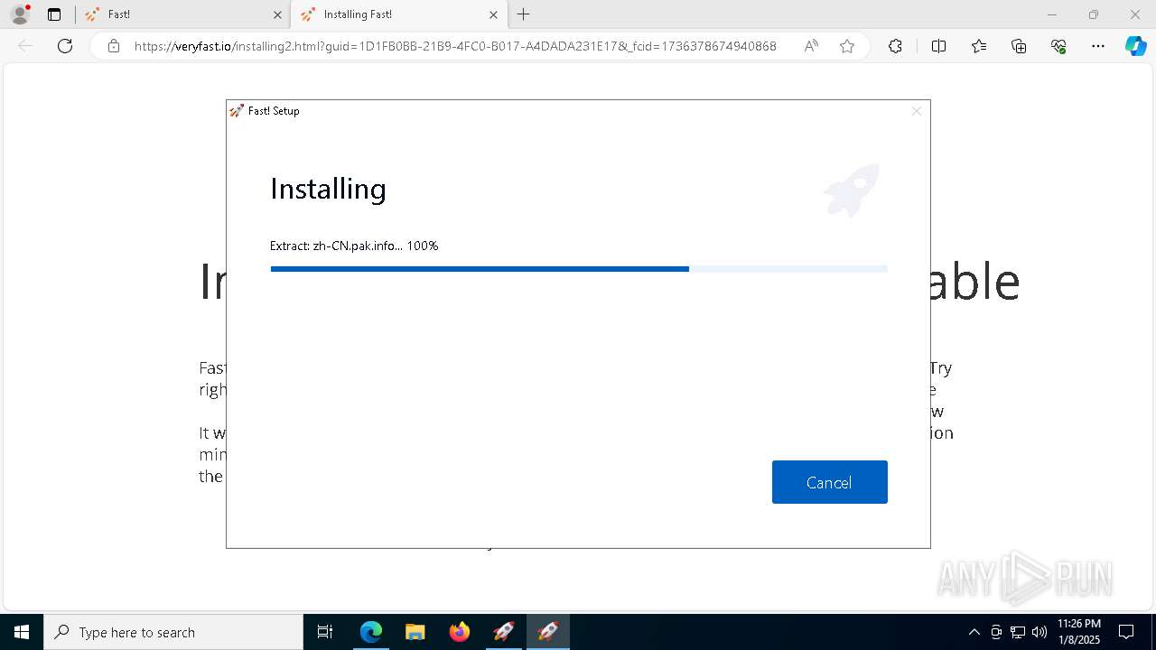Open Settings and more menu
Image resolution: width=1156 pixels, height=650 pixels.
click(1098, 46)
